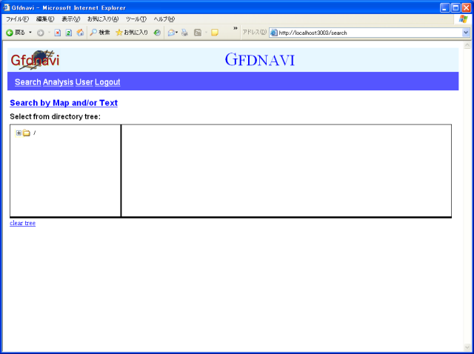The width and height of the screenshot is (474, 354).
Task: Open the ファイル(F) menu
Action: coord(17,19)
